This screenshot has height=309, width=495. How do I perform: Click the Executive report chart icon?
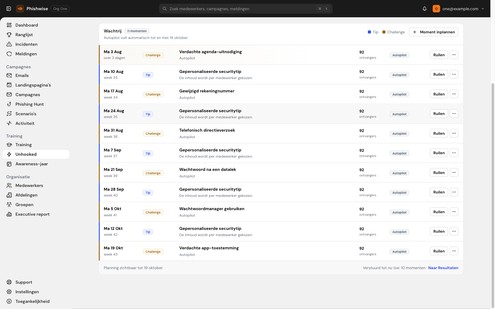click(9, 214)
